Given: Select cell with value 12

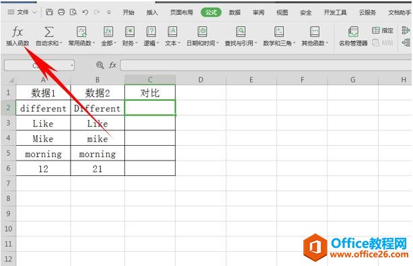Looking at the screenshot, I should point(43,169).
